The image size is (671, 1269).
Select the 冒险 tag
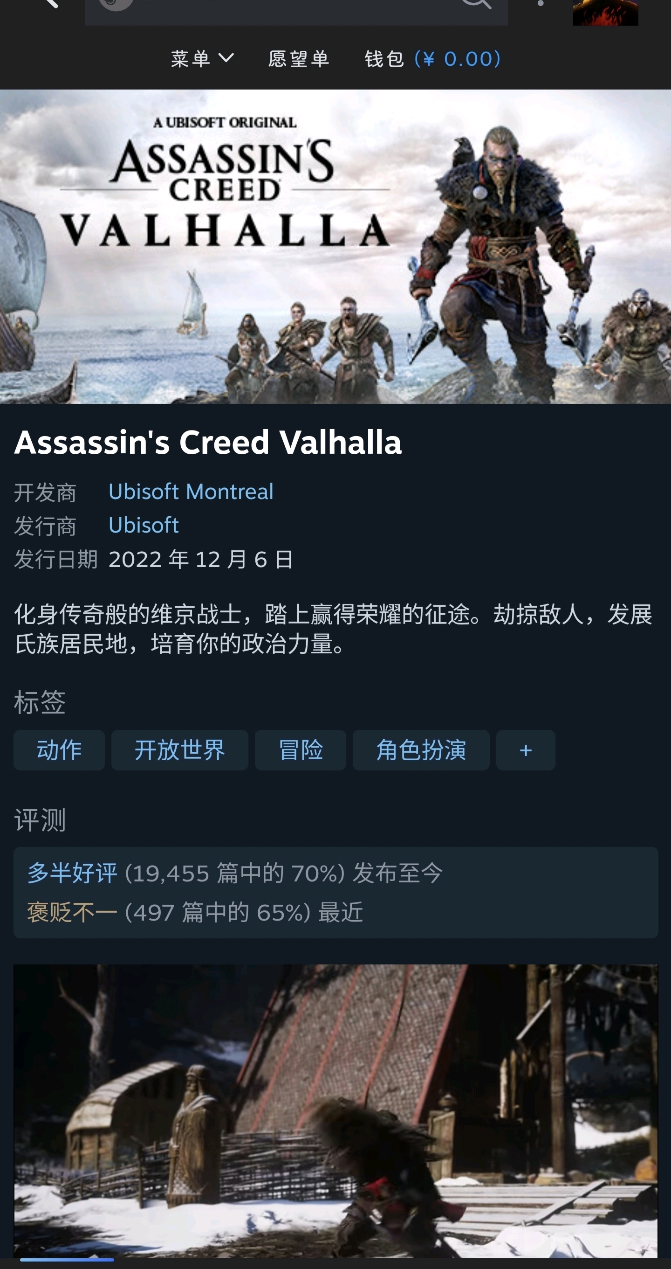click(x=300, y=750)
